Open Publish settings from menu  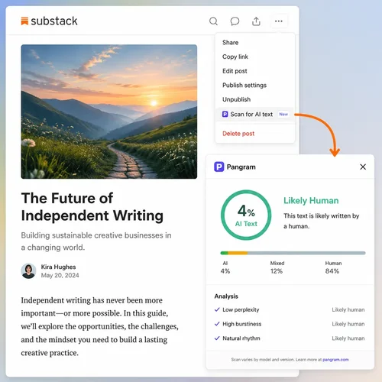pos(244,86)
